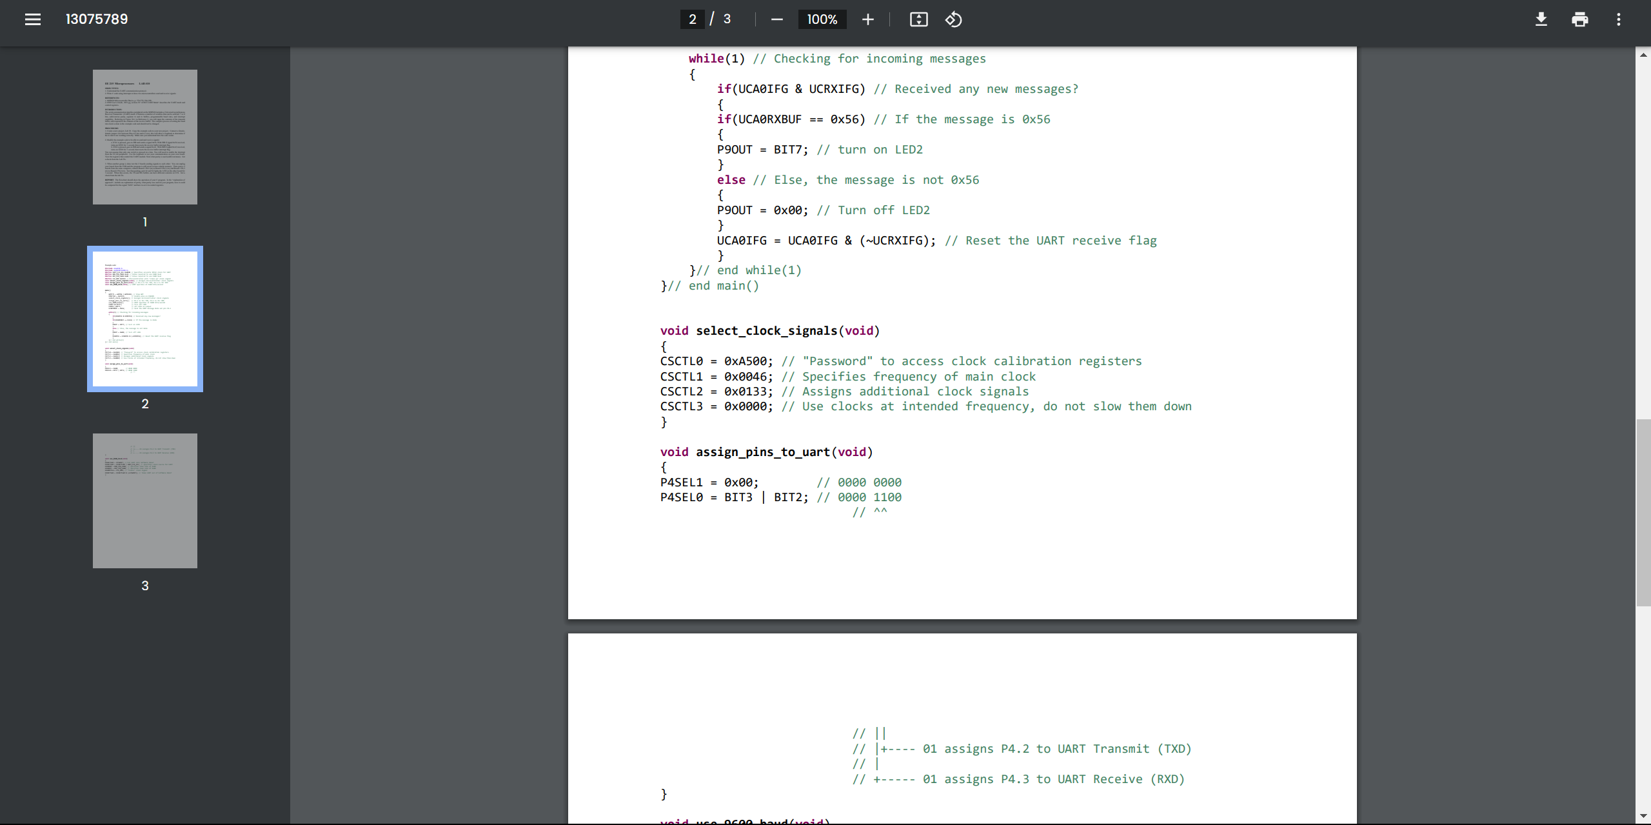The height and width of the screenshot is (825, 1651).
Task: Click the scrollbar up arrow
Action: tap(1643, 55)
